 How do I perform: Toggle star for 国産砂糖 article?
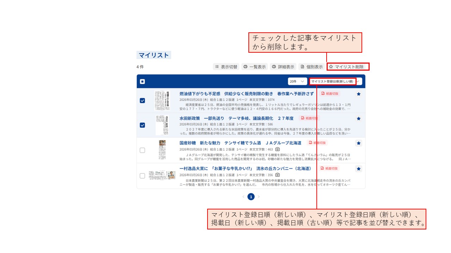point(359,143)
